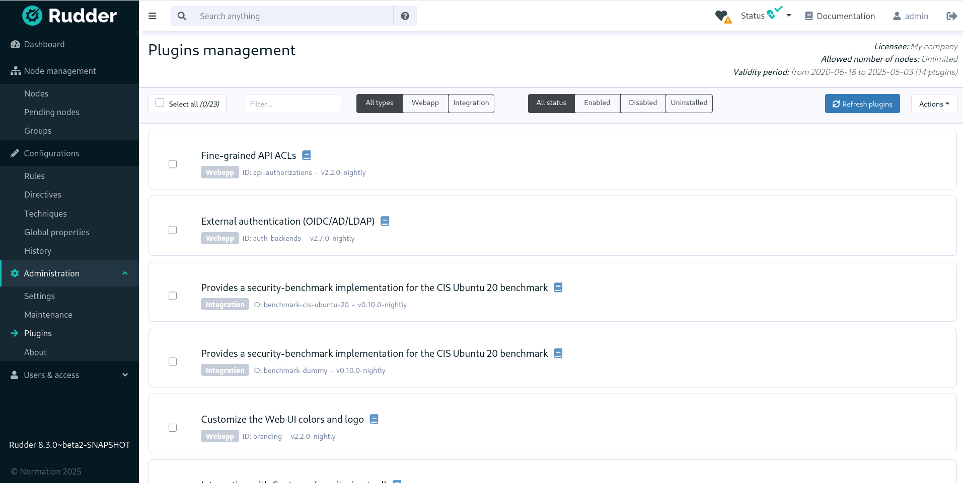Click the heart health warning icon
This screenshot has height=483, width=963.
coord(723,17)
